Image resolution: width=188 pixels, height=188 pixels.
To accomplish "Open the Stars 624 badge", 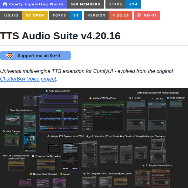I will pos(123,4).
